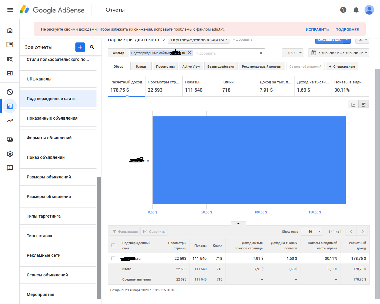Switch to the Клики tab
The image size is (380, 304).
click(x=141, y=66)
